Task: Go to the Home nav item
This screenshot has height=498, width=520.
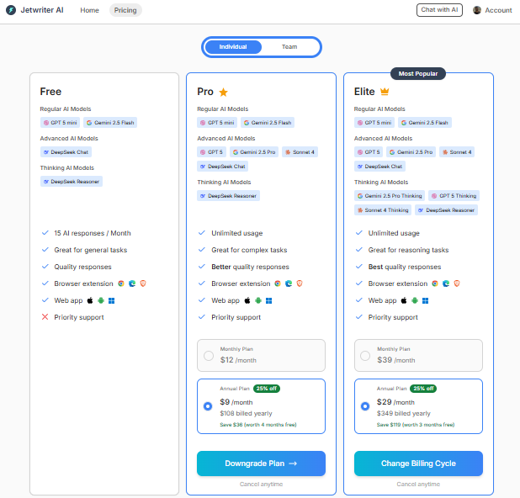Action: pyautogui.click(x=89, y=10)
